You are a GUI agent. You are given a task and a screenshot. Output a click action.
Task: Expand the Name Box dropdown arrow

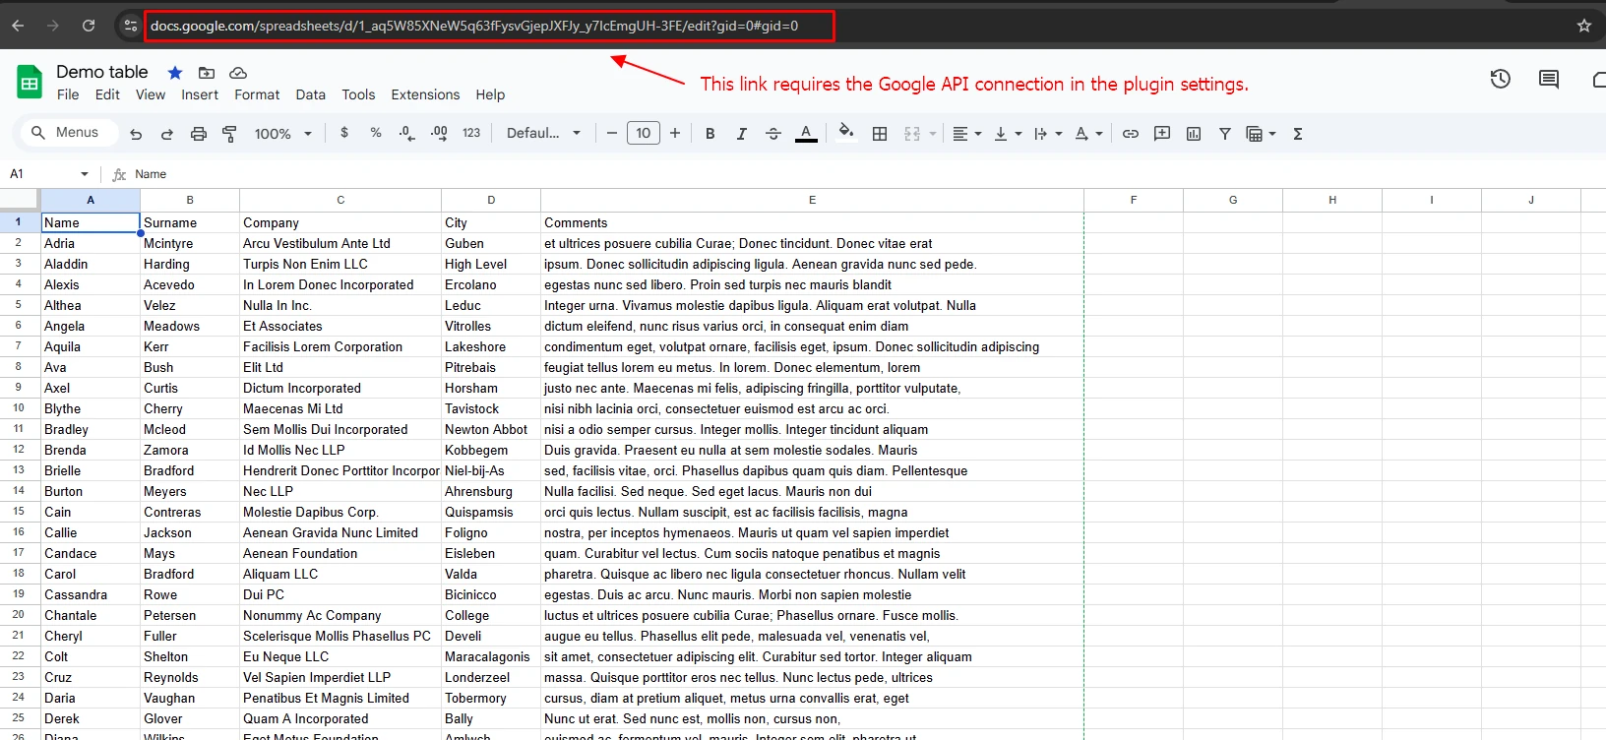coord(85,174)
